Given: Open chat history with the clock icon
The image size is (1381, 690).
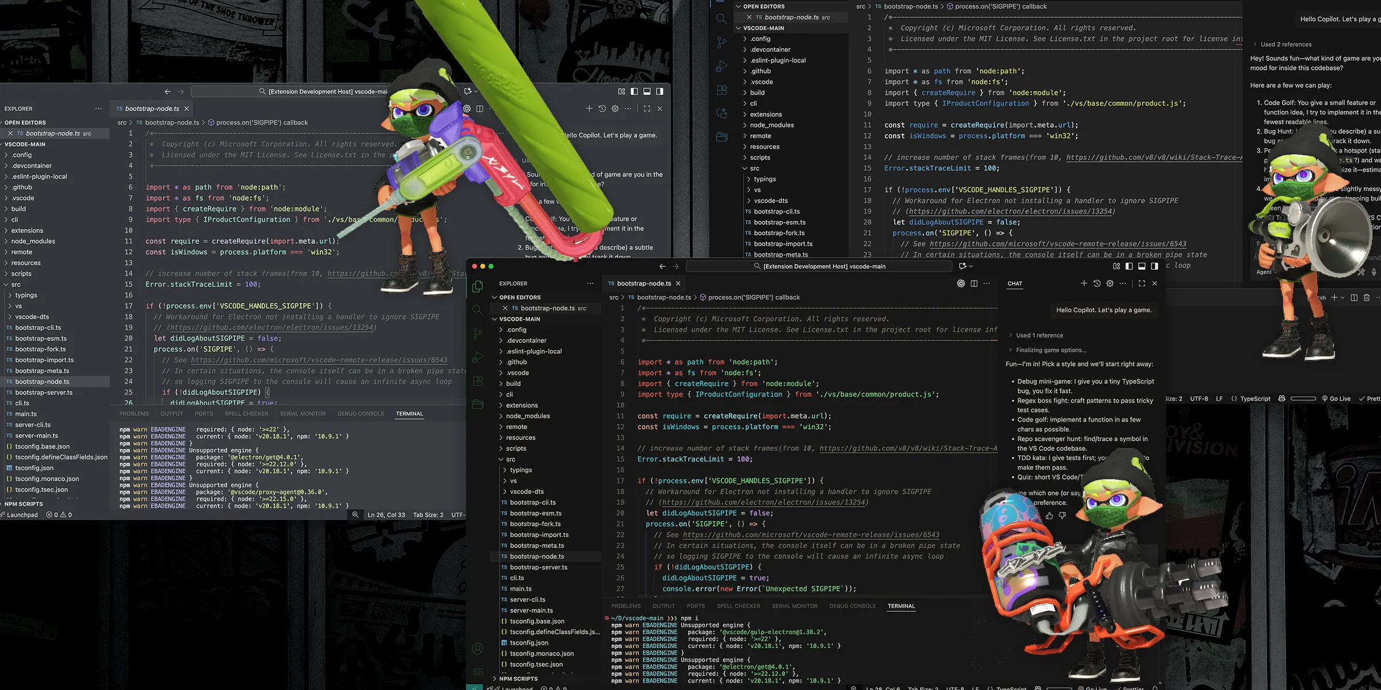Looking at the screenshot, I should [x=1097, y=283].
